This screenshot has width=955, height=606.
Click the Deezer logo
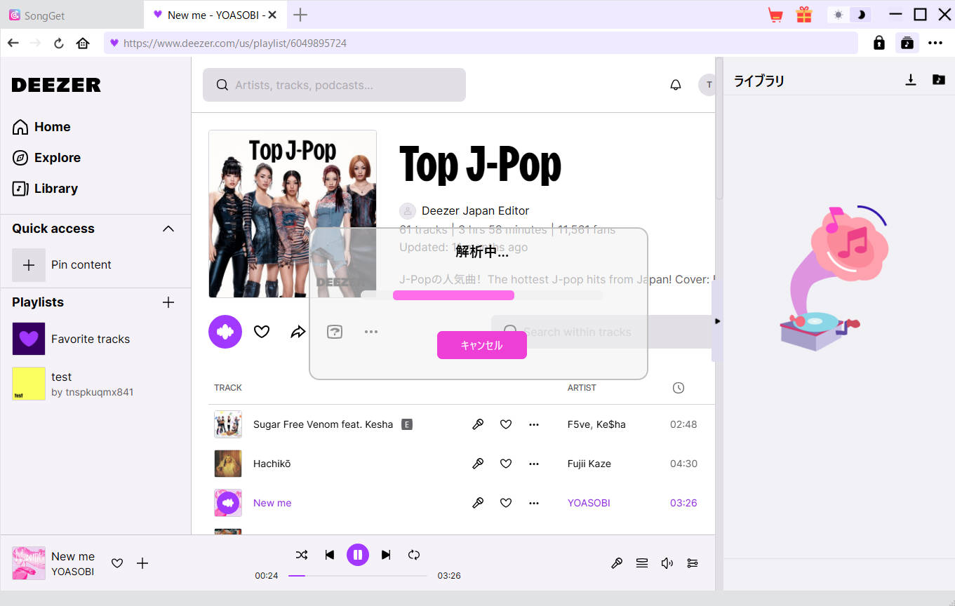coord(56,85)
